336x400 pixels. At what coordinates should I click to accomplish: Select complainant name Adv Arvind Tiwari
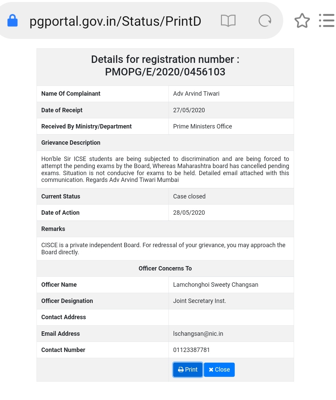coord(196,94)
